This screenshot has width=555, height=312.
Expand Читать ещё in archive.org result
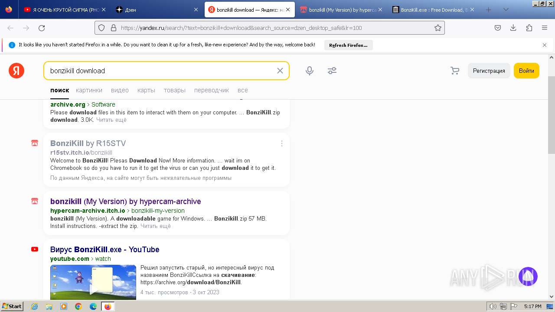point(111,120)
